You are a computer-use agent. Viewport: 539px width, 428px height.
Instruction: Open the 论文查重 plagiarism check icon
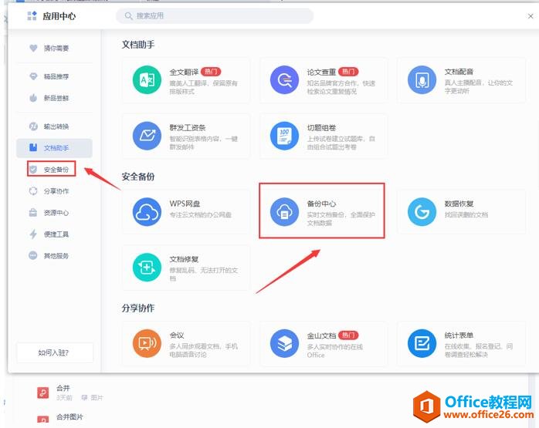284,80
